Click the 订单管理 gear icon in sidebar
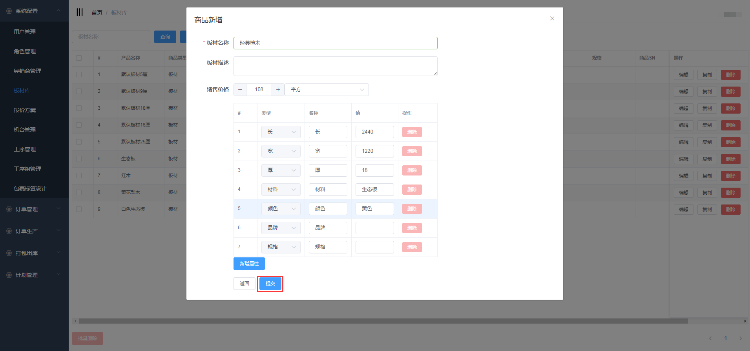750x351 pixels. 9,209
